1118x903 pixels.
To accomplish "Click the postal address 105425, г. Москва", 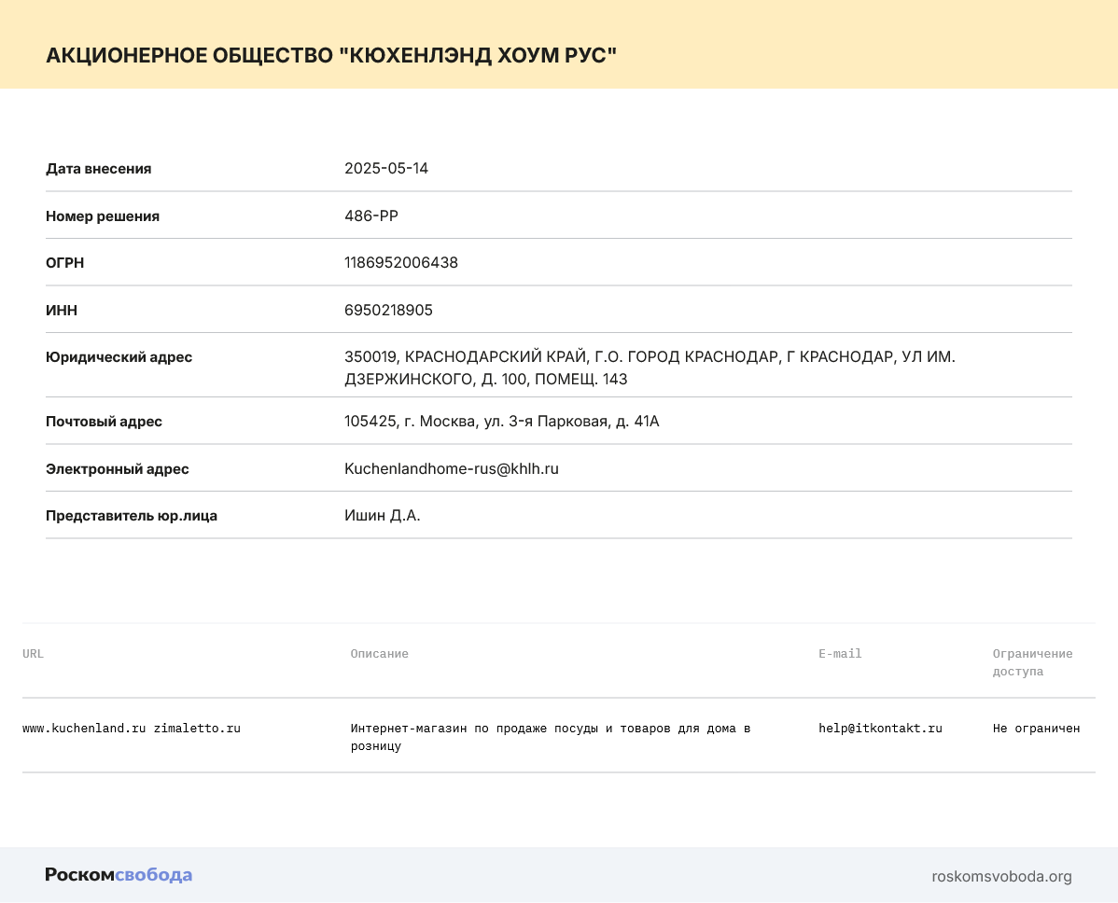I will pos(502,422).
